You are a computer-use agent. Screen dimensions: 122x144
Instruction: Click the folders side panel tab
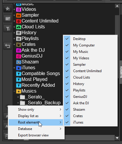click(x=121, y=72)
